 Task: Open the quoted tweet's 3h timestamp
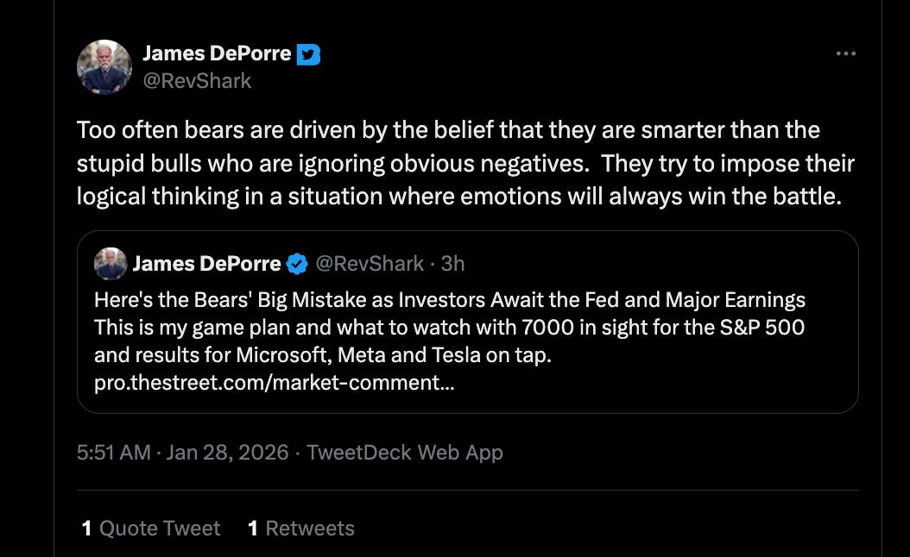coord(452,264)
